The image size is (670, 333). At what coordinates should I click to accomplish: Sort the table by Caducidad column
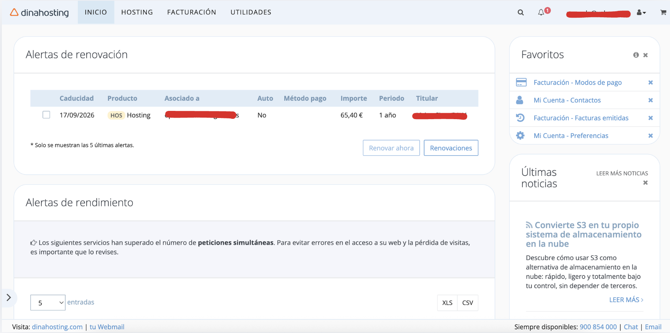76,98
